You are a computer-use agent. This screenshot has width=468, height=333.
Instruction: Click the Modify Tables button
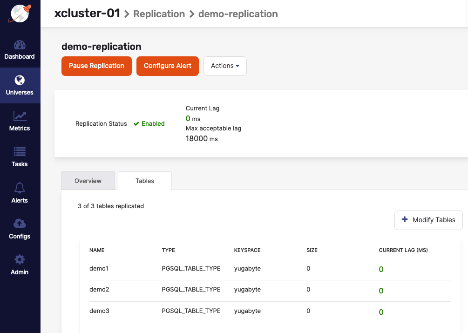428,220
